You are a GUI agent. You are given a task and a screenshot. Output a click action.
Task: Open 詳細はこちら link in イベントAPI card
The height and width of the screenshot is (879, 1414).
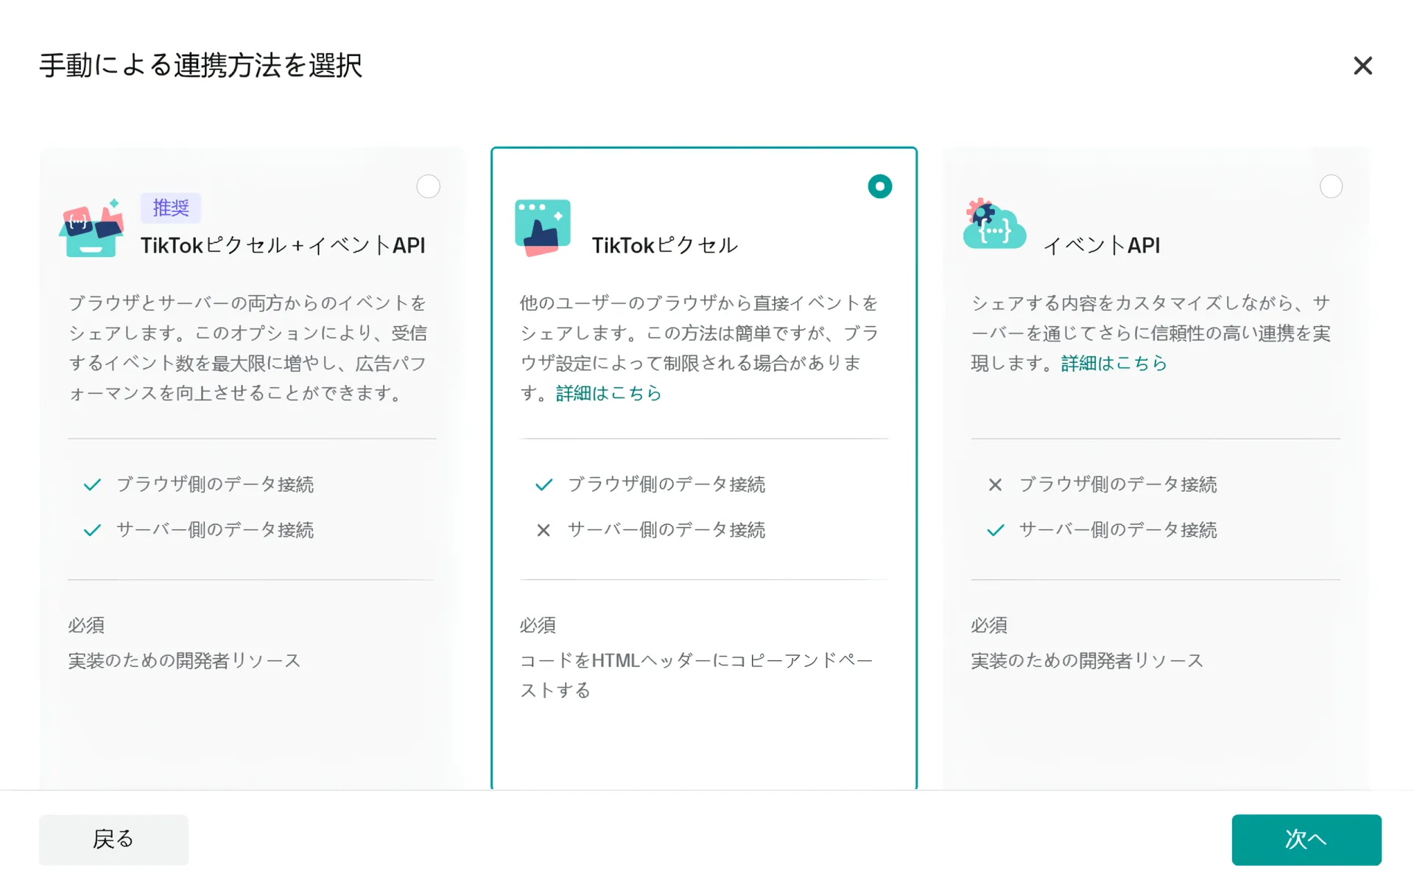1114,364
